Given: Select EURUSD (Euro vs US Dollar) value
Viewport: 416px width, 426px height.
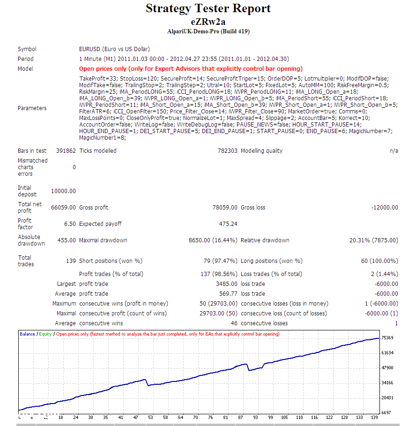Looking at the screenshot, I should [x=114, y=49].
